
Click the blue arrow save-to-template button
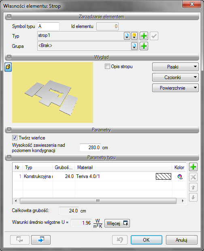point(41,240)
